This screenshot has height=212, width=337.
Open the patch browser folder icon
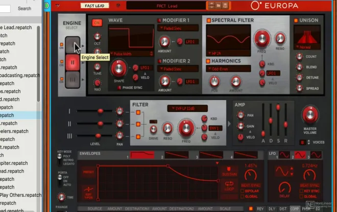219,6
